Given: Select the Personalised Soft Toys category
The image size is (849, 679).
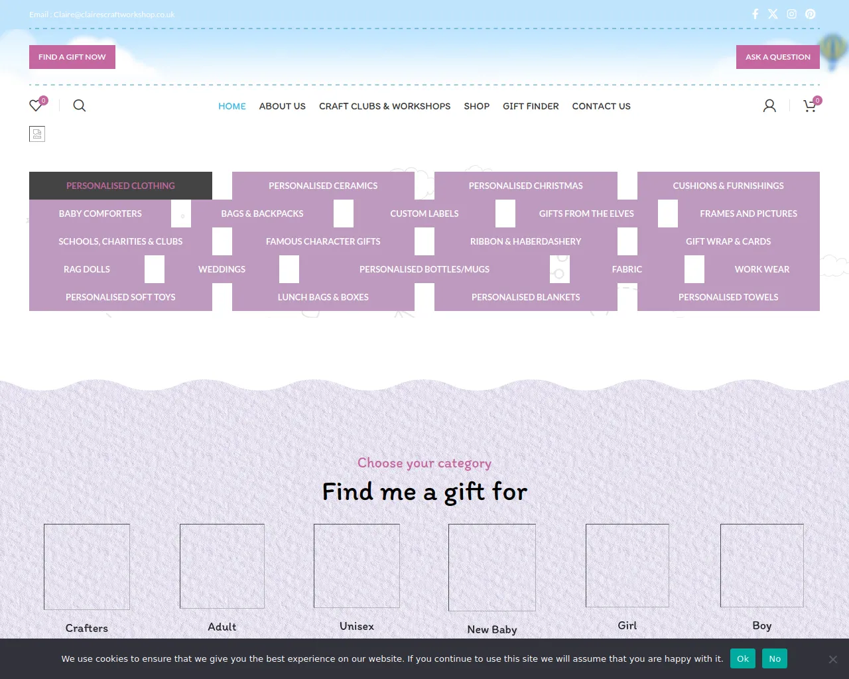Looking at the screenshot, I should [x=121, y=297].
